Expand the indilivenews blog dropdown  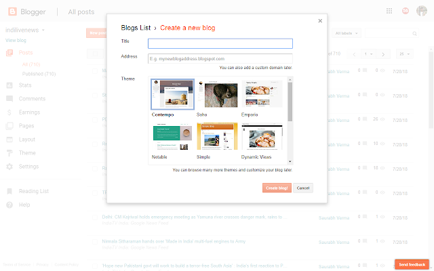[43, 30]
